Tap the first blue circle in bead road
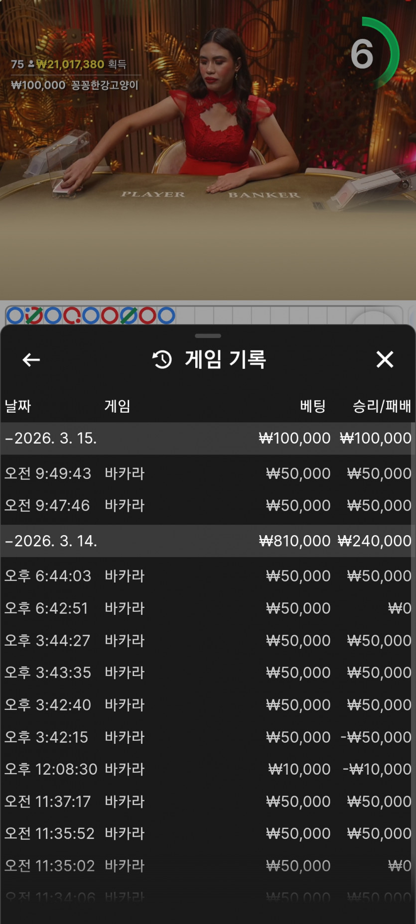This screenshot has height=924, width=416. coord(14,316)
